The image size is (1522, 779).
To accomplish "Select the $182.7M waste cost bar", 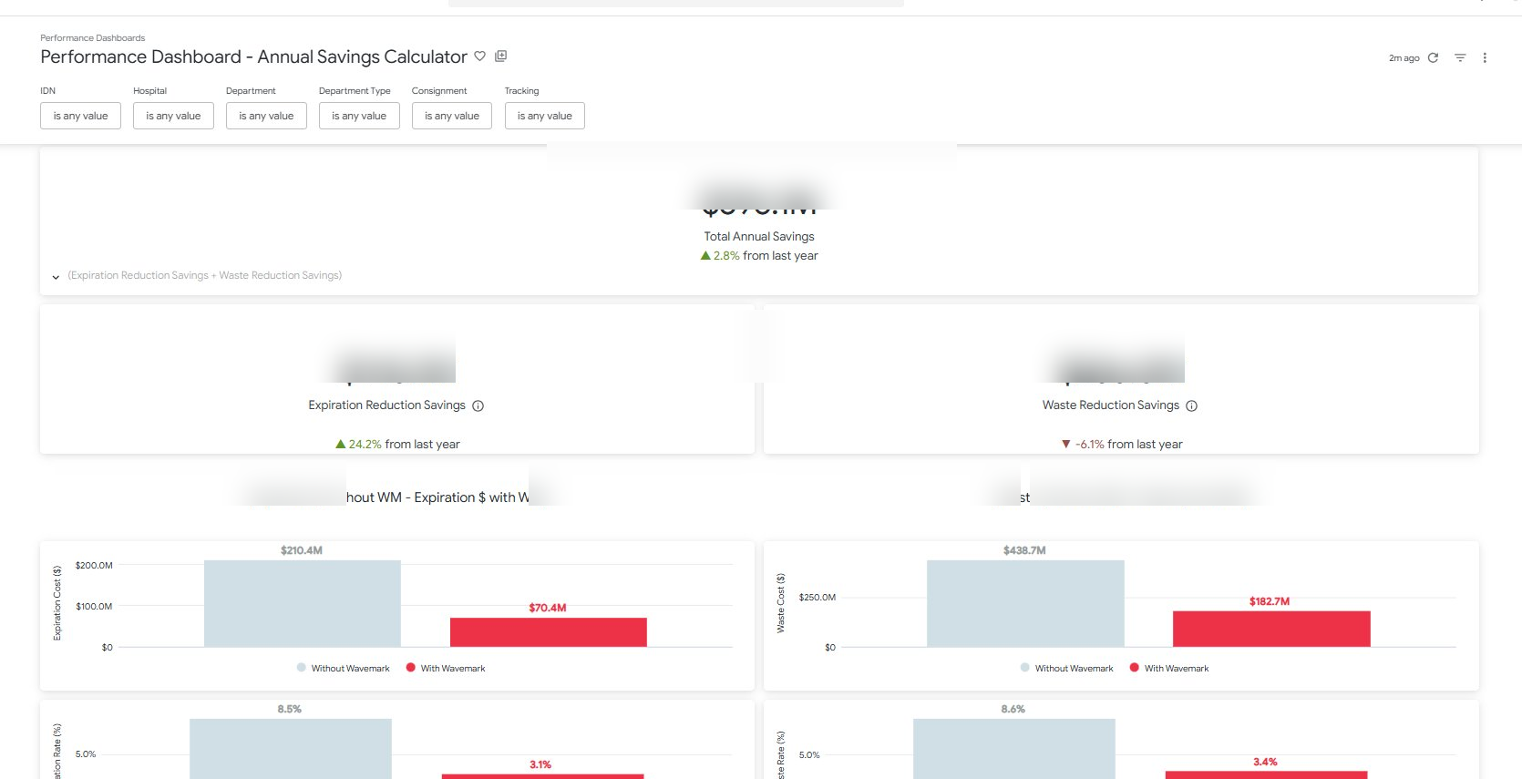I will (1271, 629).
